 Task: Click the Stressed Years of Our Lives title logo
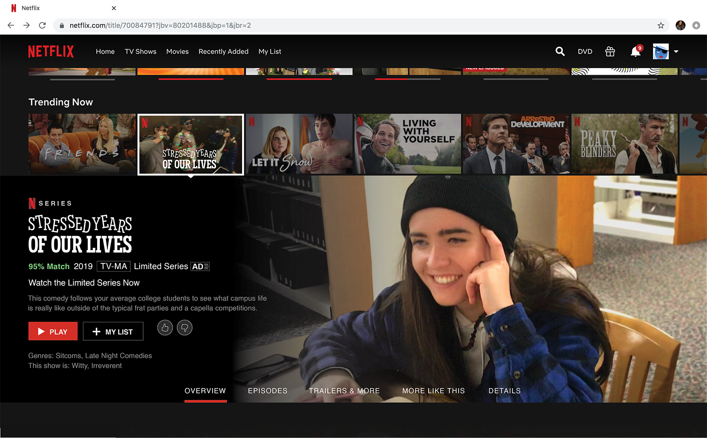[80, 234]
